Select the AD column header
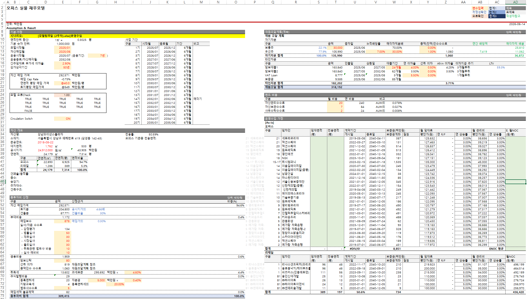This screenshot has height=299, width=527. click(515, 2)
